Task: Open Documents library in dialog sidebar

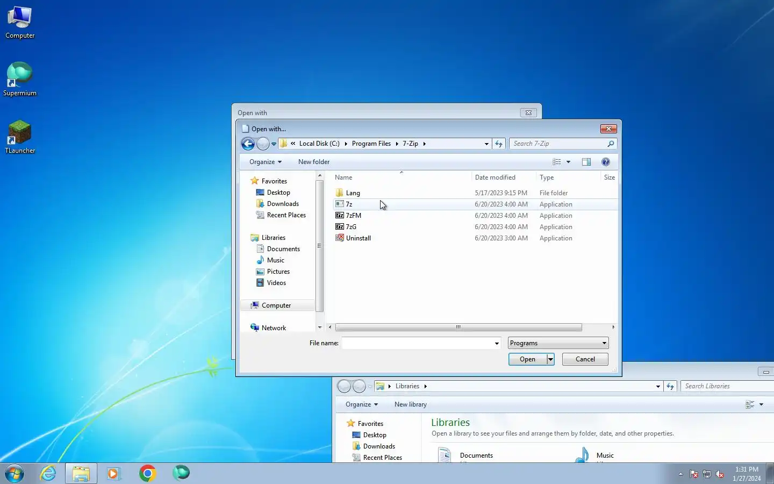Action: [283, 249]
